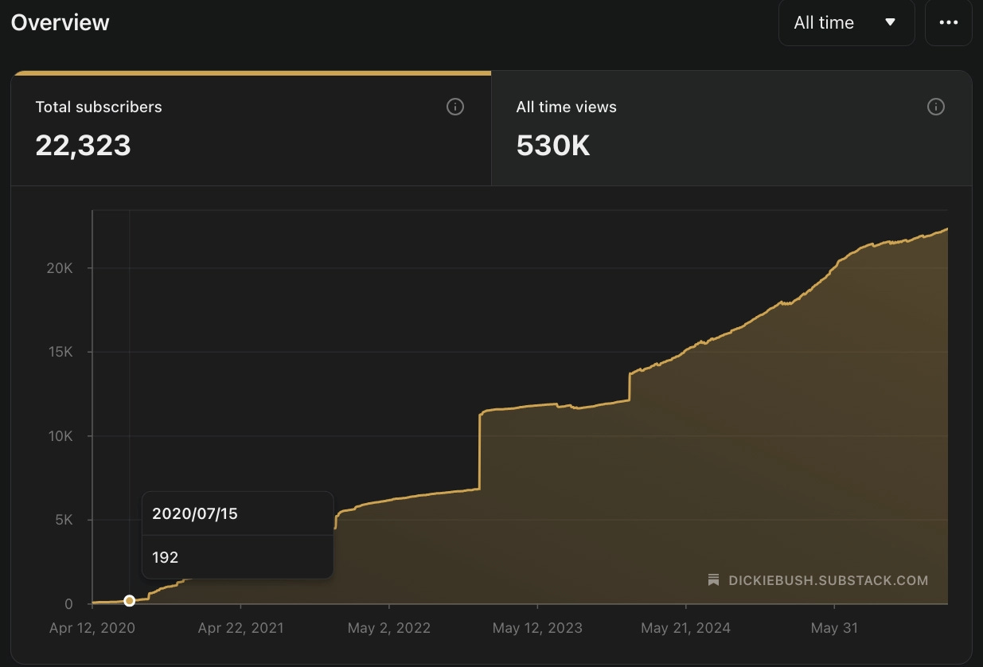
Task: Click the 20K y-axis label
Action: [60, 268]
